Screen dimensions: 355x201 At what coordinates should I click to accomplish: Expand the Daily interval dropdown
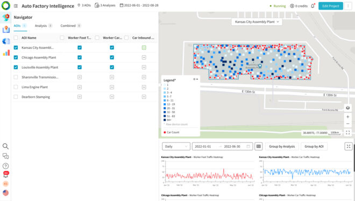click(x=176, y=147)
